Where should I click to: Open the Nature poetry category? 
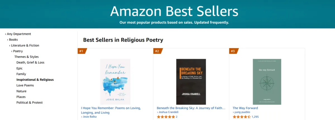click(21, 91)
